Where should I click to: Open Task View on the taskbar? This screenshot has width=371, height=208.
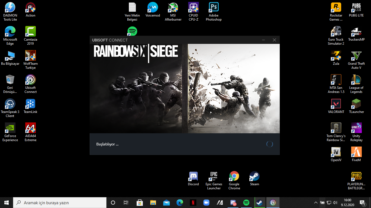(x=126, y=203)
